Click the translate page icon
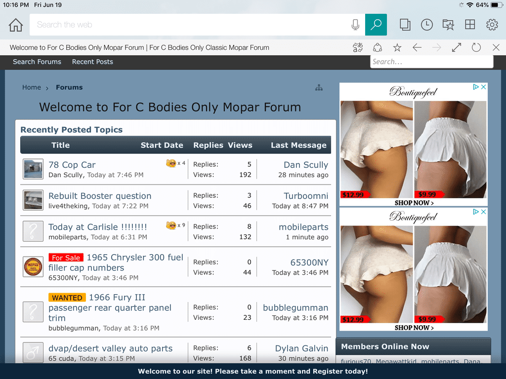The width and height of the screenshot is (506, 379). click(358, 47)
